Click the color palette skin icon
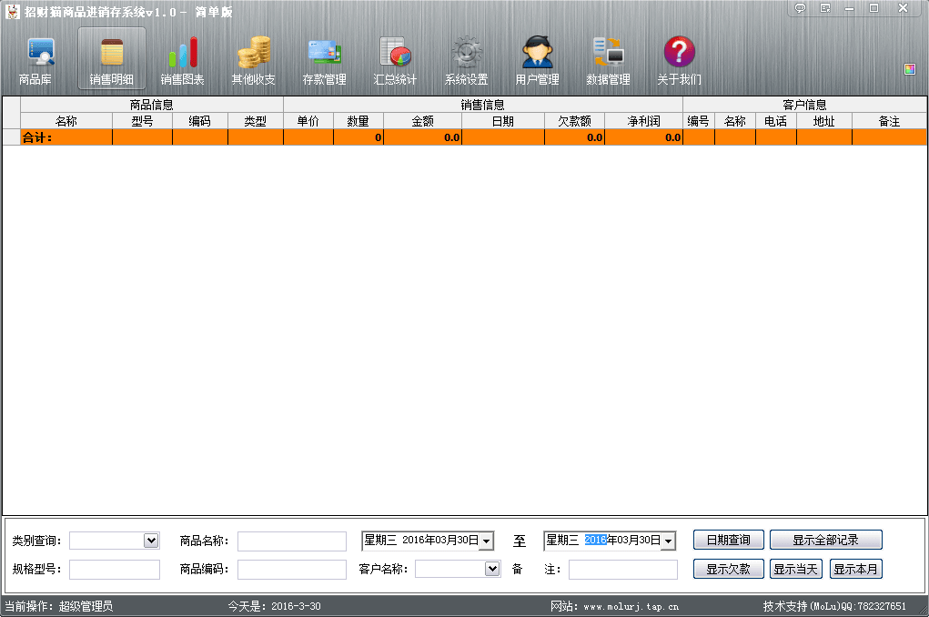The height and width of the screenshot is (617, 929). 910,69
